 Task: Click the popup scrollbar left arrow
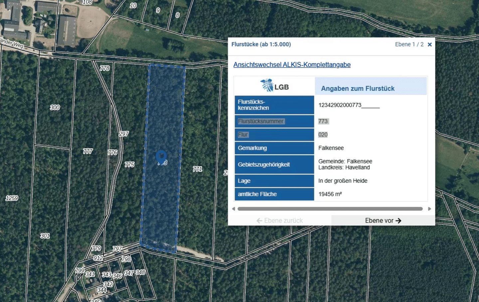[234, 209]
